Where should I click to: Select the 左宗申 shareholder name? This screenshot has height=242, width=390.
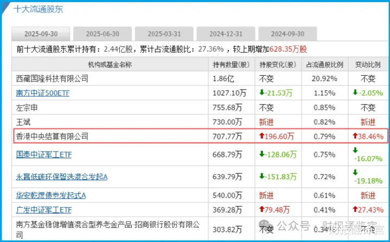[x=27, y=108]
